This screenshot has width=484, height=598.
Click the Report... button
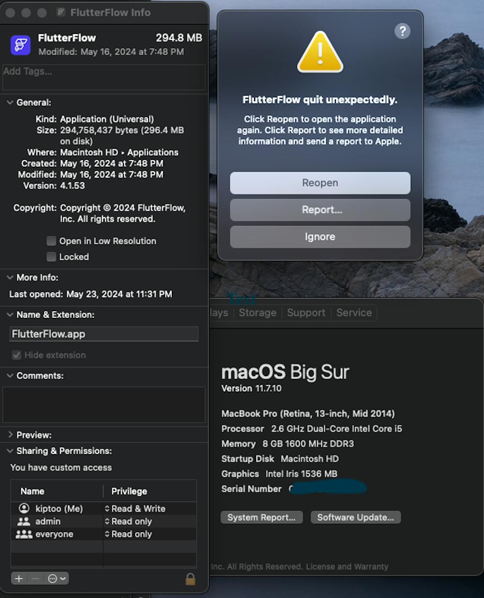pyautogui.click(x=320, y=210)
